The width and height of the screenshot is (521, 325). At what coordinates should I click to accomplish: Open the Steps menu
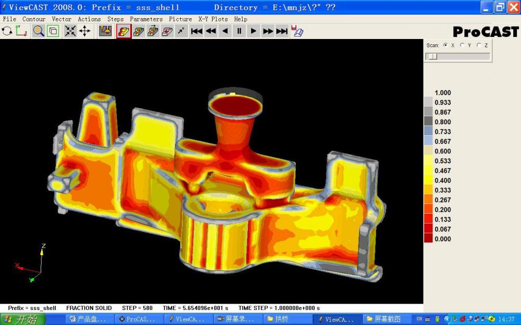click(115, 19)
